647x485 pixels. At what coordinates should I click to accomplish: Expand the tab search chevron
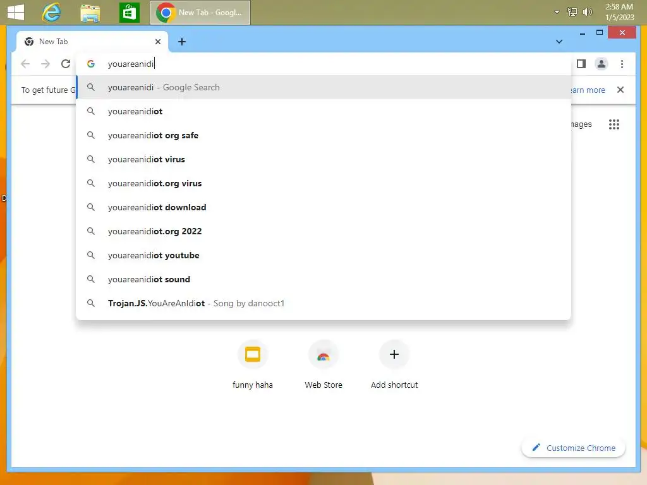tap(559, 42)
